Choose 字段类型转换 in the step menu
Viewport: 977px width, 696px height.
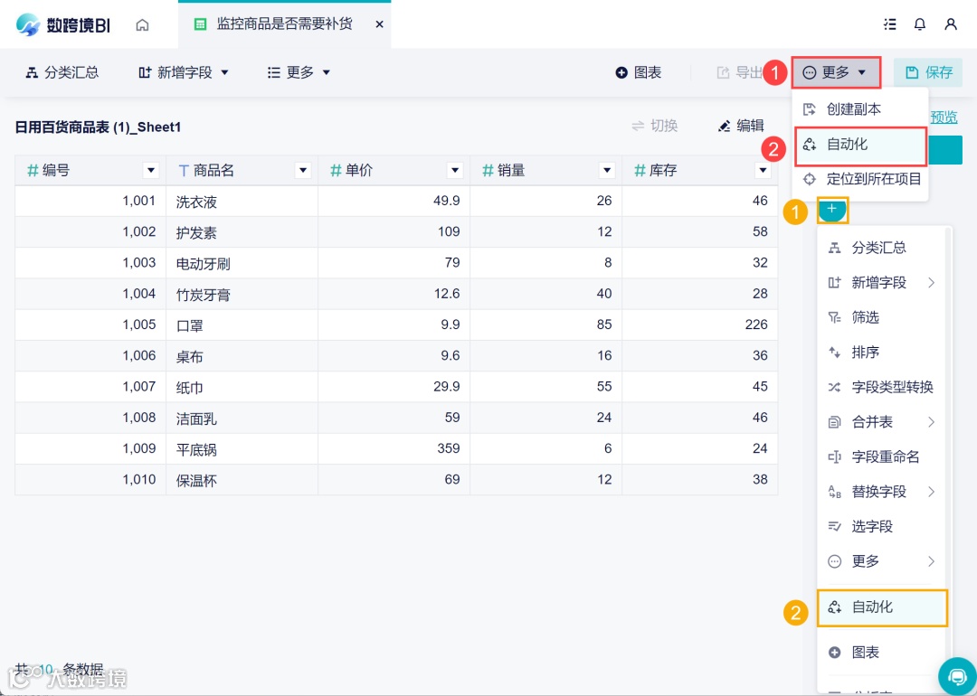[x=882, y=387]
